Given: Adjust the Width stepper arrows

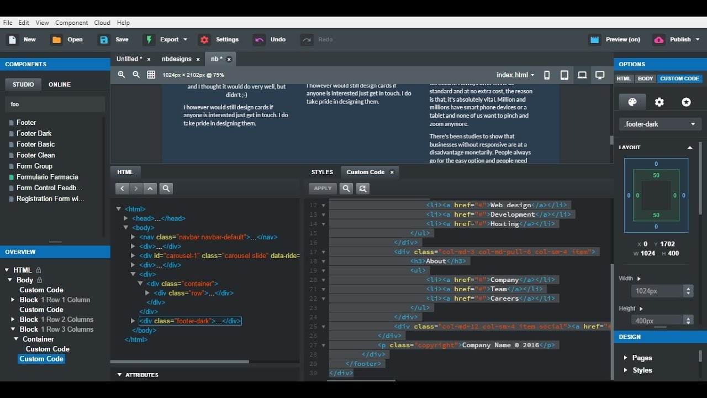Looking at the screenshot, I should [688, 291].
